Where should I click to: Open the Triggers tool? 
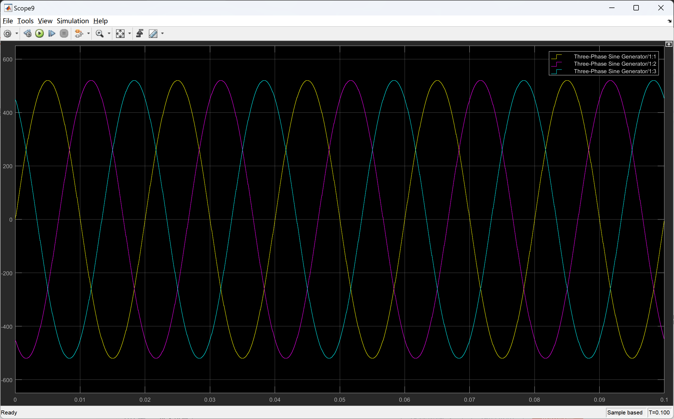(140, 34)
